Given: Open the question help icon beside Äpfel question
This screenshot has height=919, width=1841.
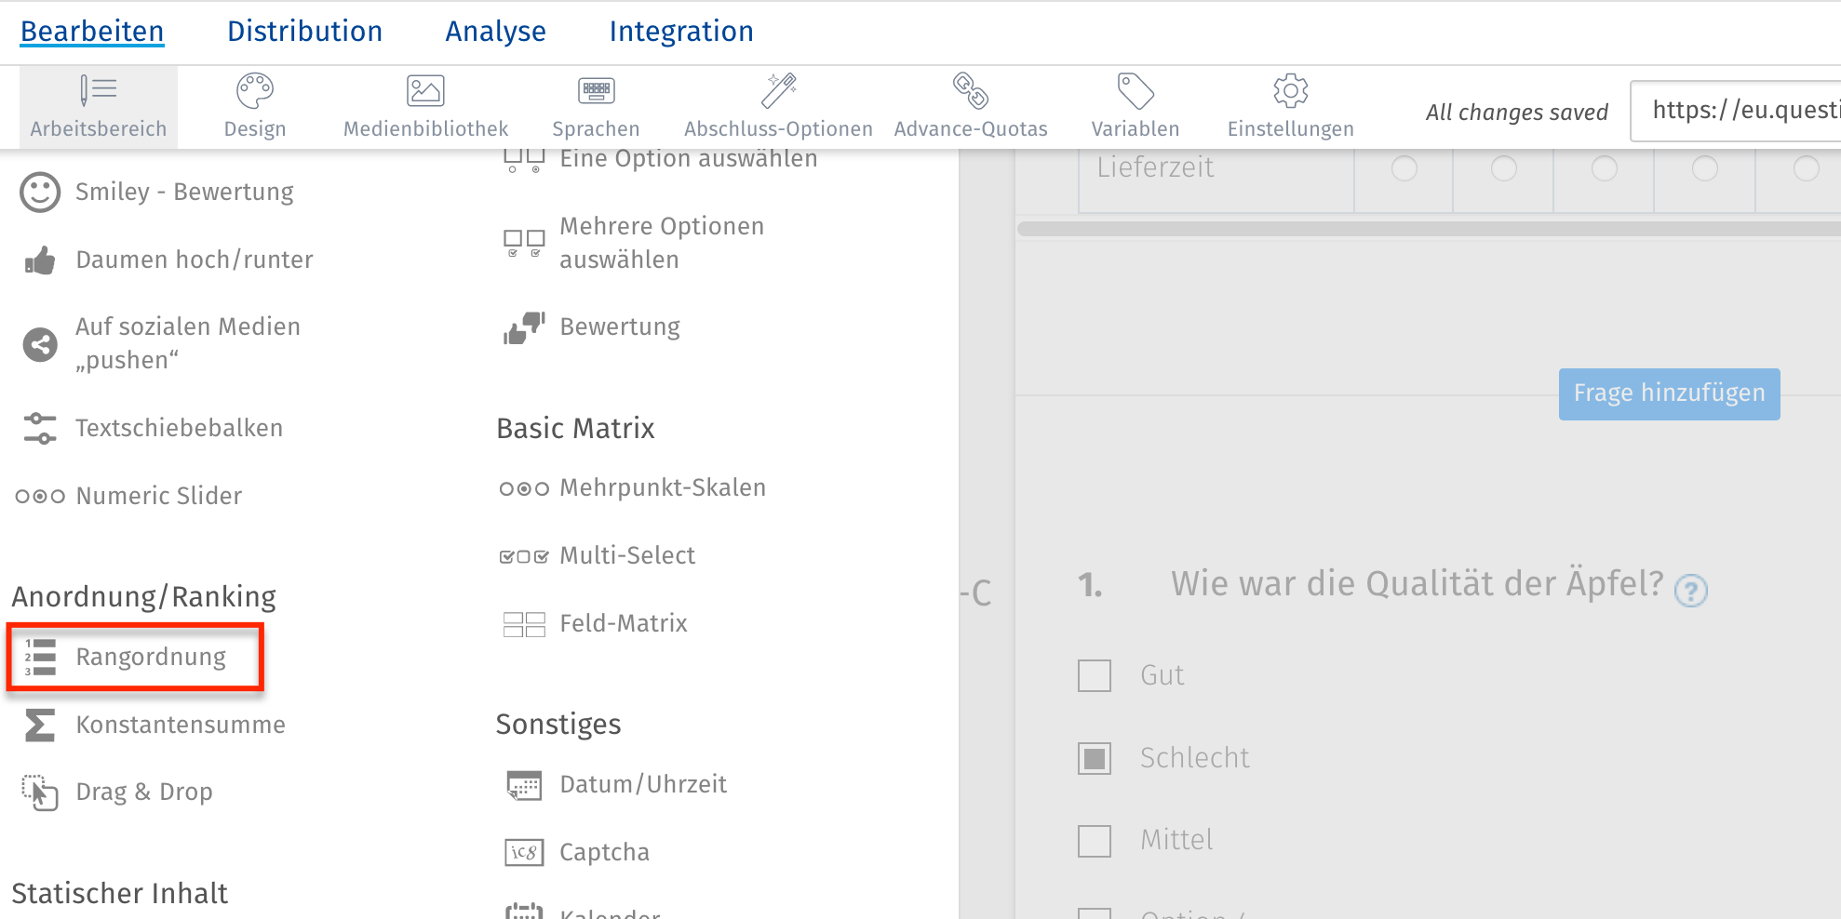Looking at the screenshot, I should [x=1691, y=591].
